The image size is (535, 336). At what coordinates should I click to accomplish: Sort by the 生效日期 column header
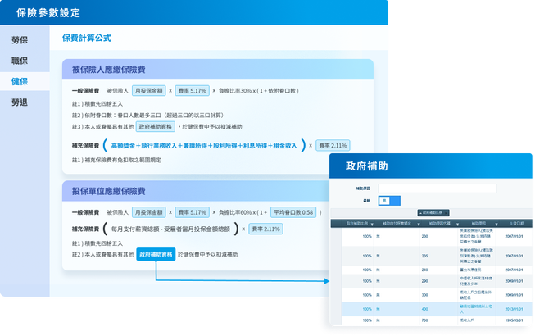click(x=516, y=224)
